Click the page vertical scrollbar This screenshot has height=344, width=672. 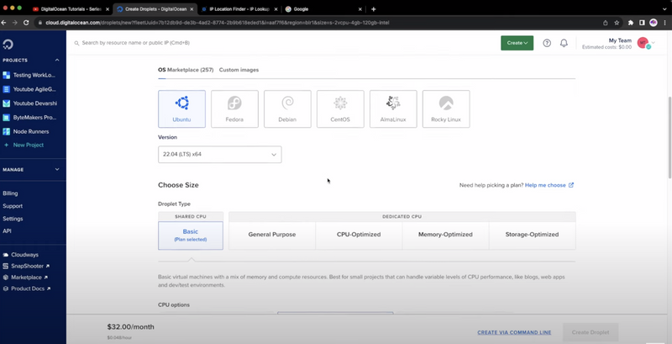click(669, 137)
